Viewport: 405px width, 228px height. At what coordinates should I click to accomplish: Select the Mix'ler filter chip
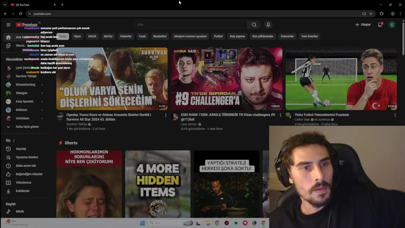[x=108, y=36]
